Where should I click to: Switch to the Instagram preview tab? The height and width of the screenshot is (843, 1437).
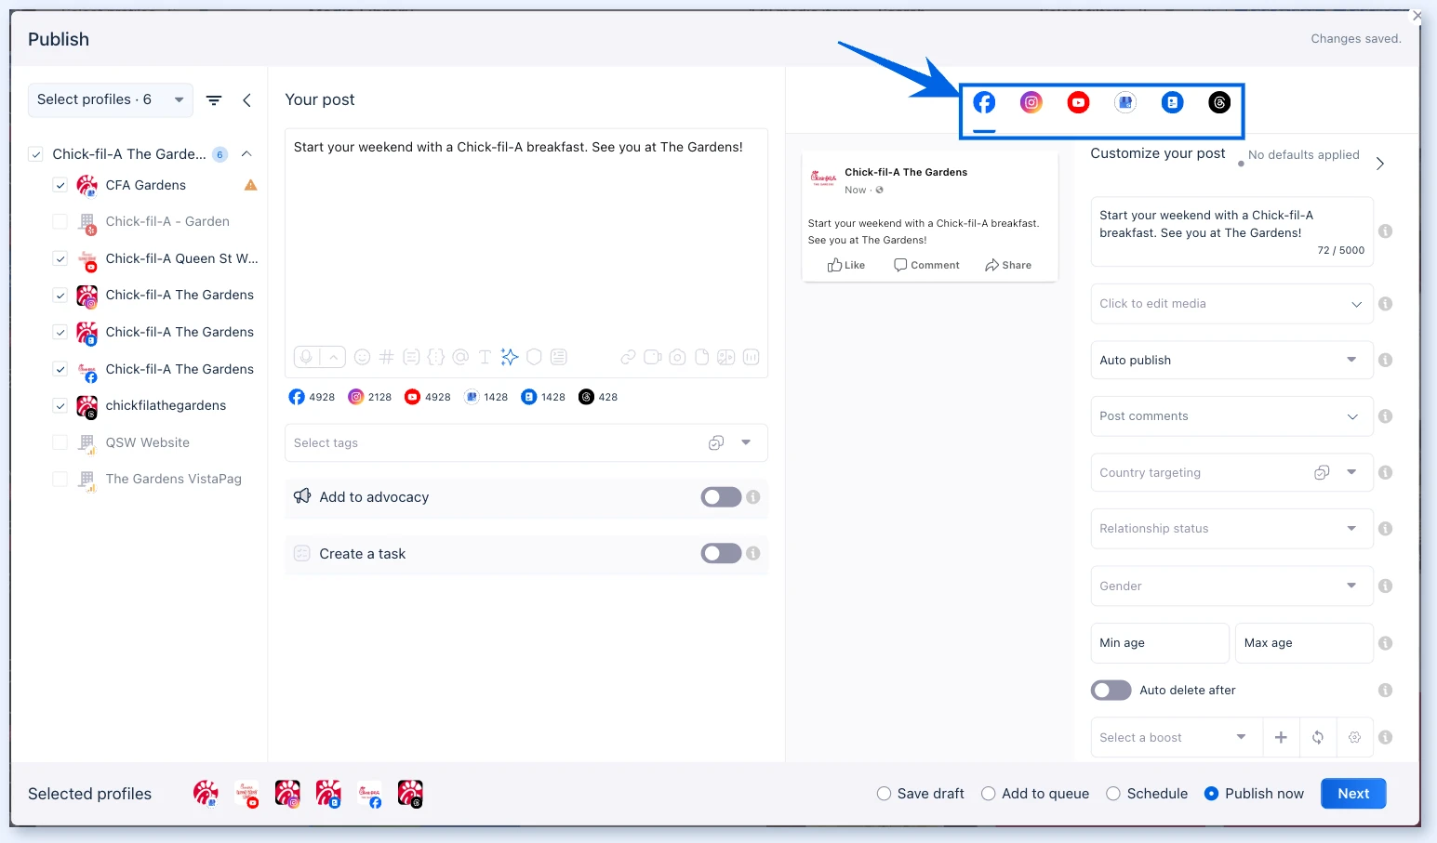click(1031, 102)
